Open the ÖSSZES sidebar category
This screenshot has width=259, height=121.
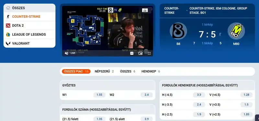coord(29,8)
